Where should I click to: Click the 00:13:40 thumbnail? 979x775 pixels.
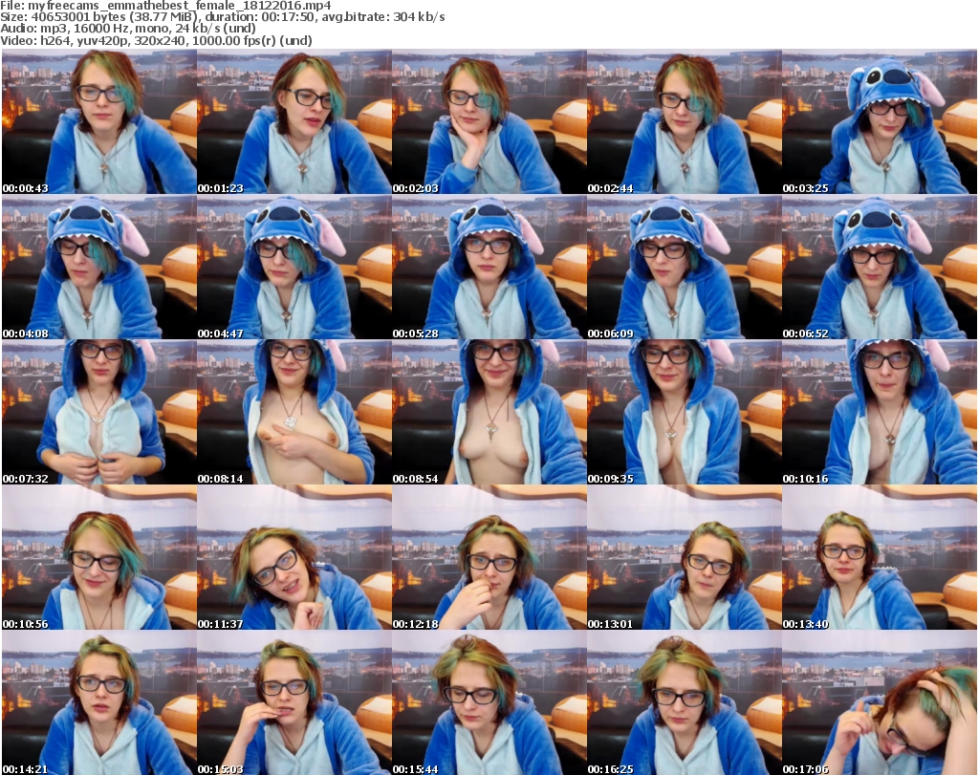click(x=880, y=557)
